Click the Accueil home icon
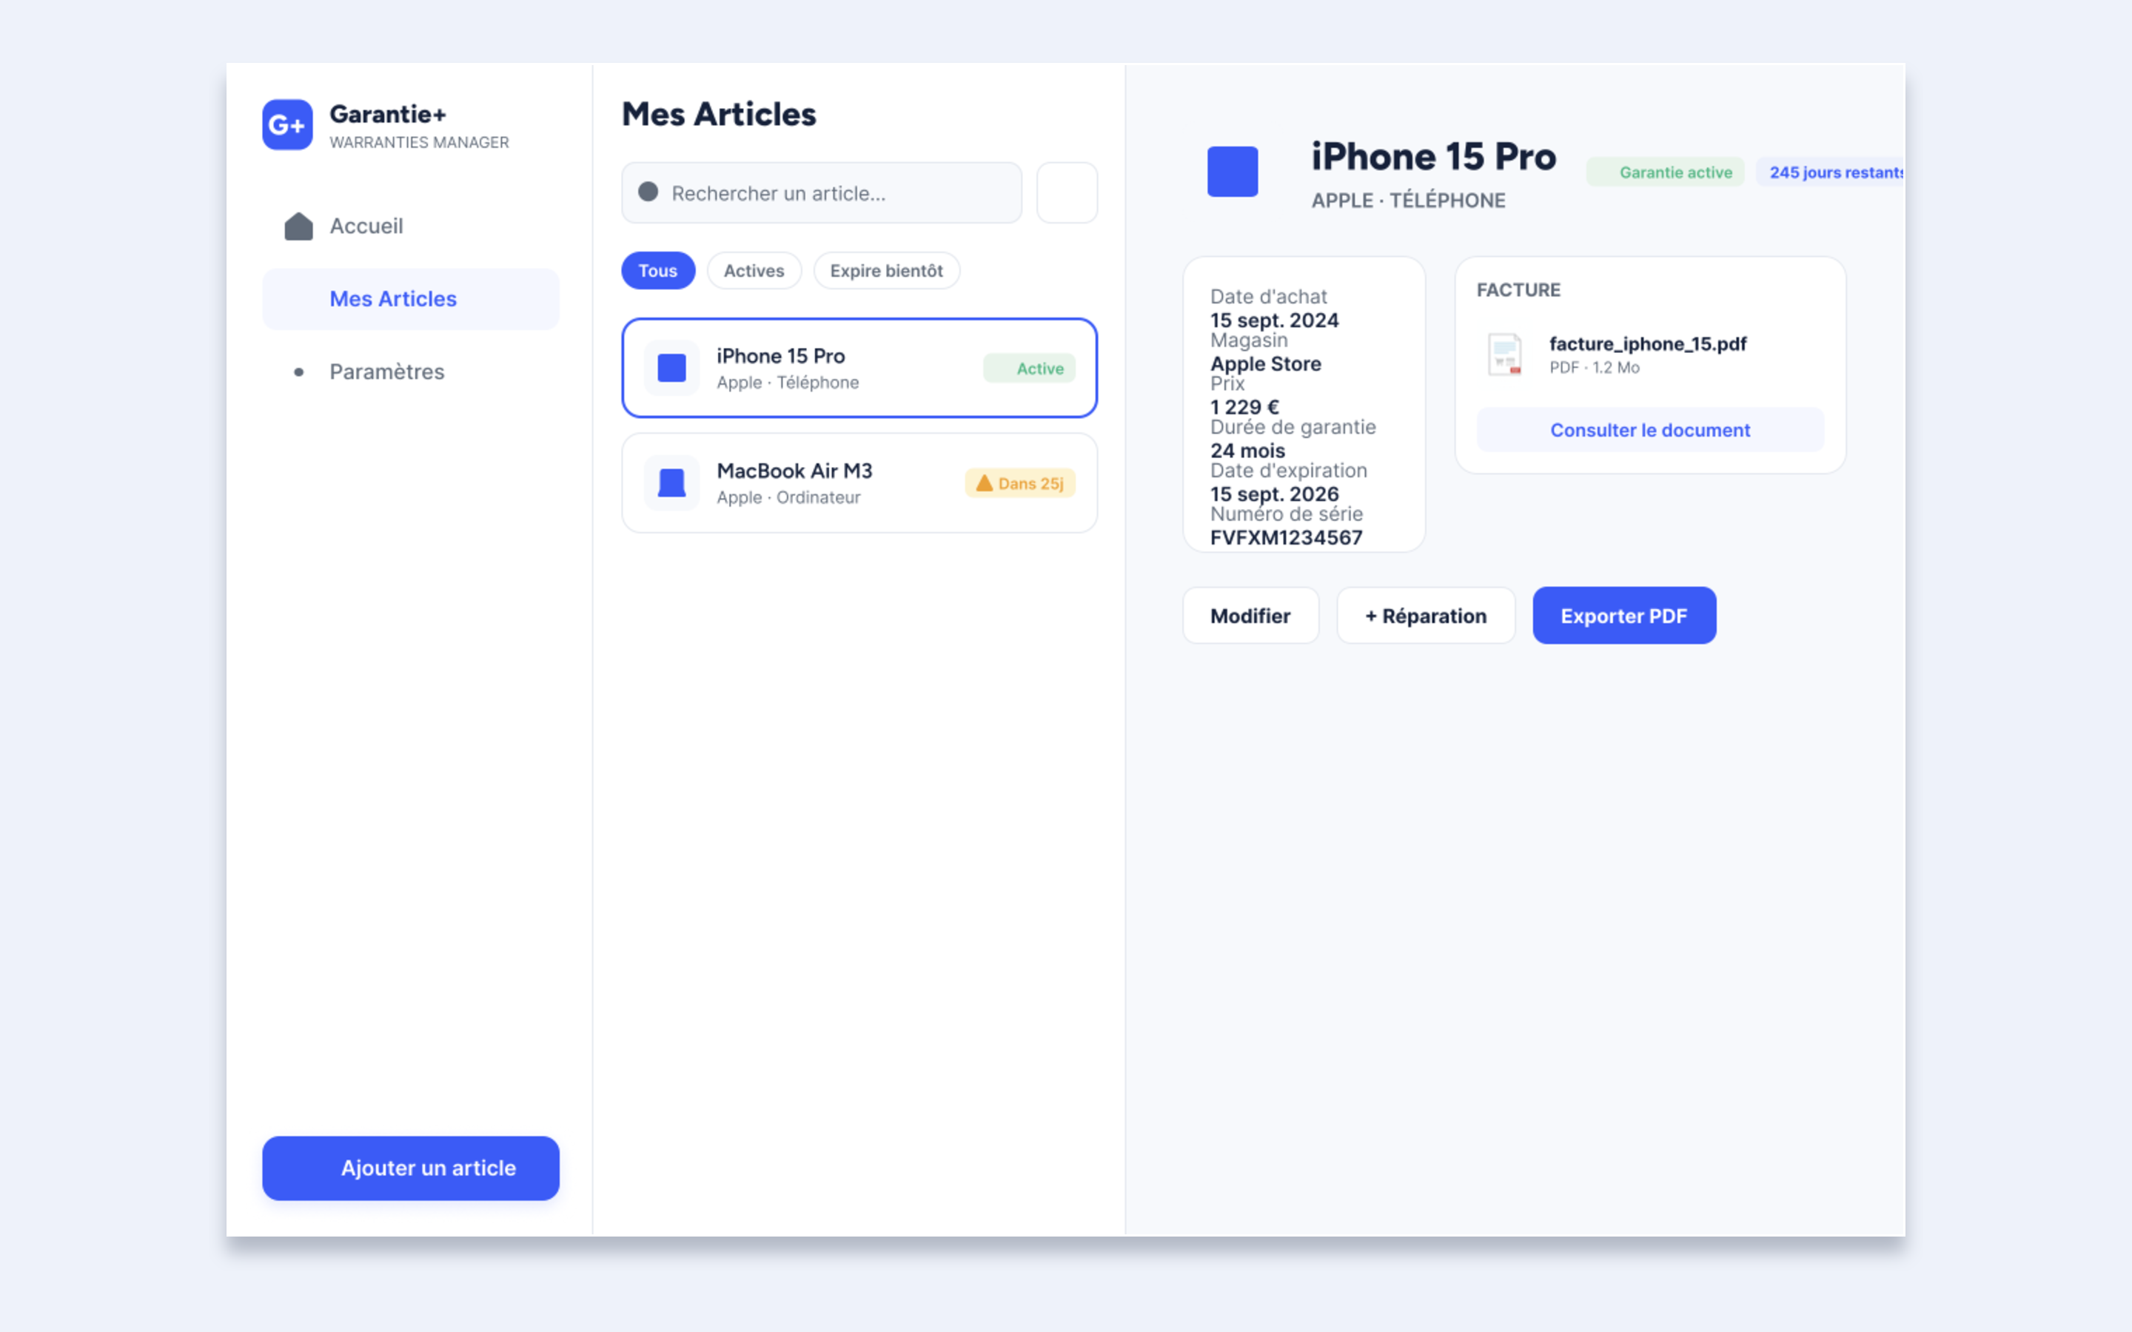The width and height of the screenshot is (2132, 1332). click(x=298, y=226)
